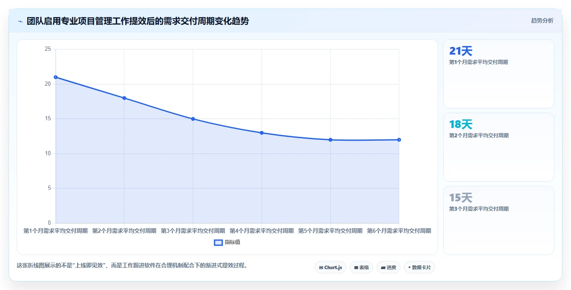Click card caption 第3个月需求平均交付周期 under 15天

(x=479, y=209)
